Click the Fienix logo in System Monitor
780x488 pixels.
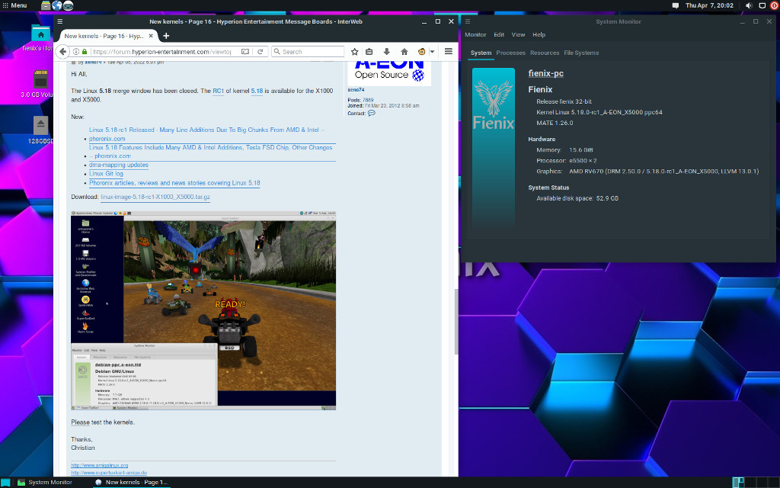tap(493, 148)
